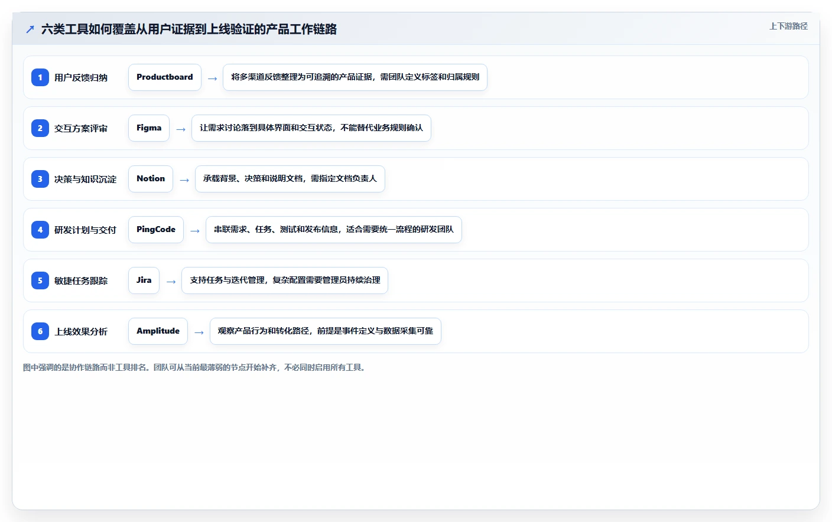Screen dimensions: 832x522
Task: Click the 敏捷任务跟踪 step label
Action: click(81, 280)
